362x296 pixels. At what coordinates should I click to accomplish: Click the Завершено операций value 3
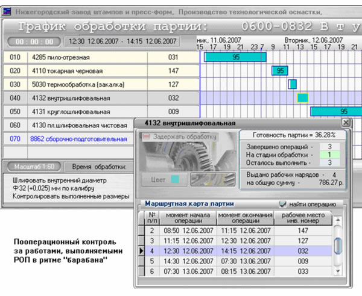[x=329, y=147]
